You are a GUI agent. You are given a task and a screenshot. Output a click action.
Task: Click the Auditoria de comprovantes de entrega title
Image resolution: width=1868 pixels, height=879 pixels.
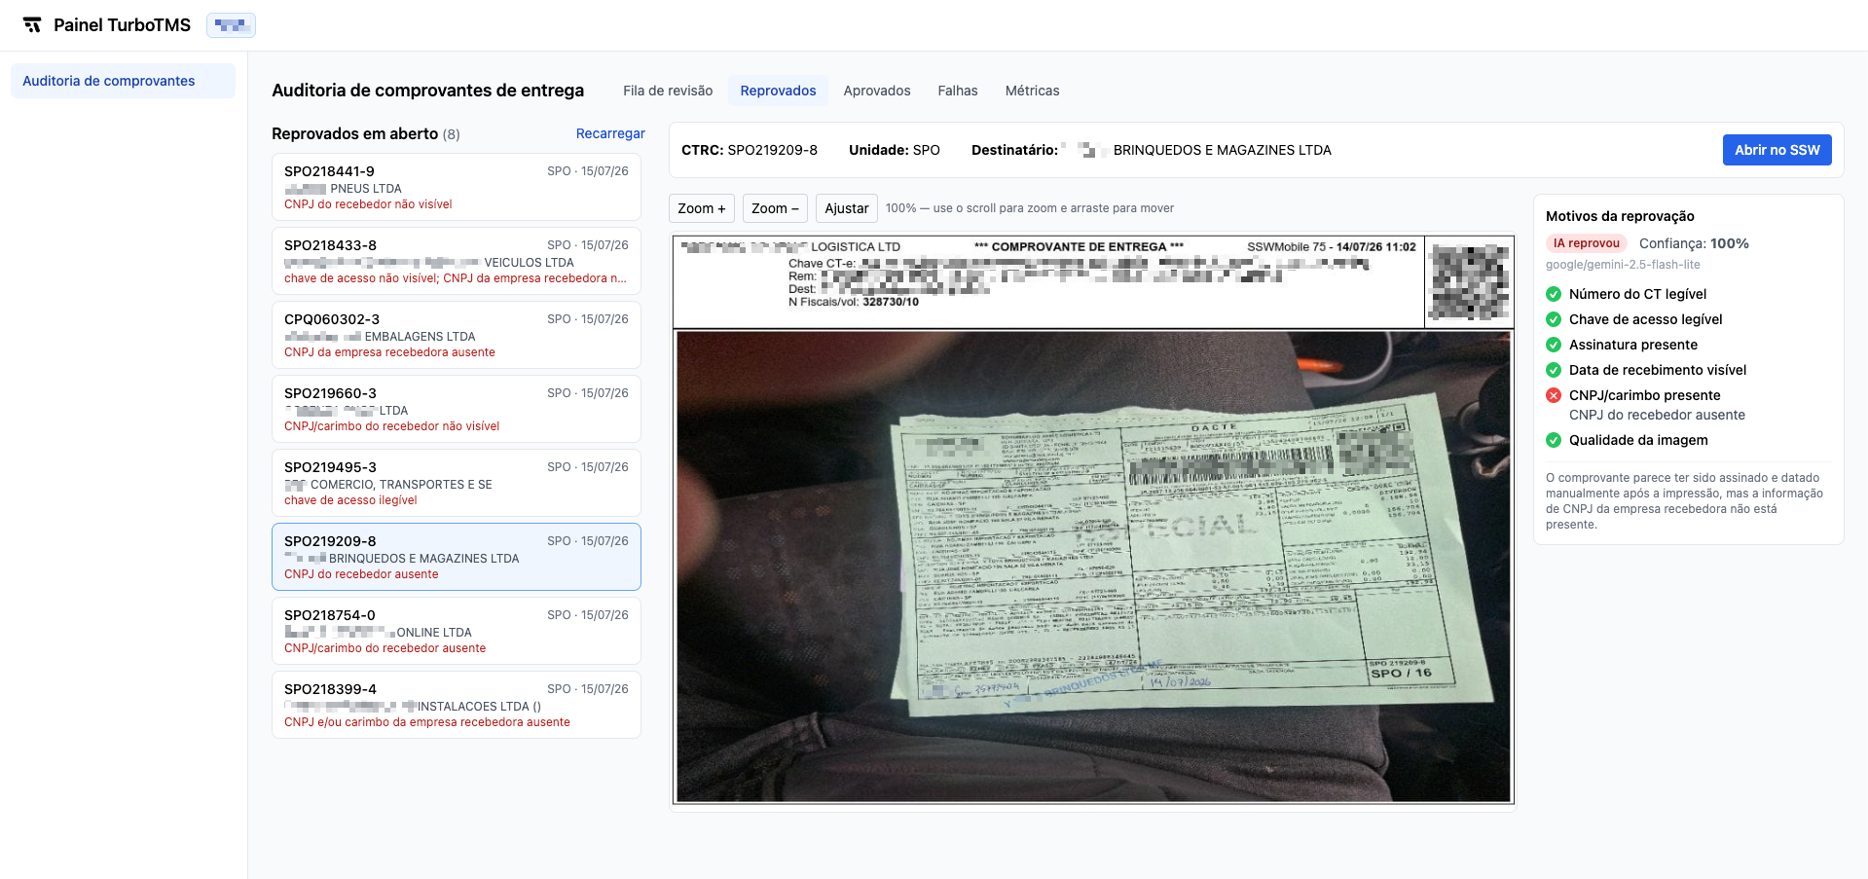click(427, 91)
